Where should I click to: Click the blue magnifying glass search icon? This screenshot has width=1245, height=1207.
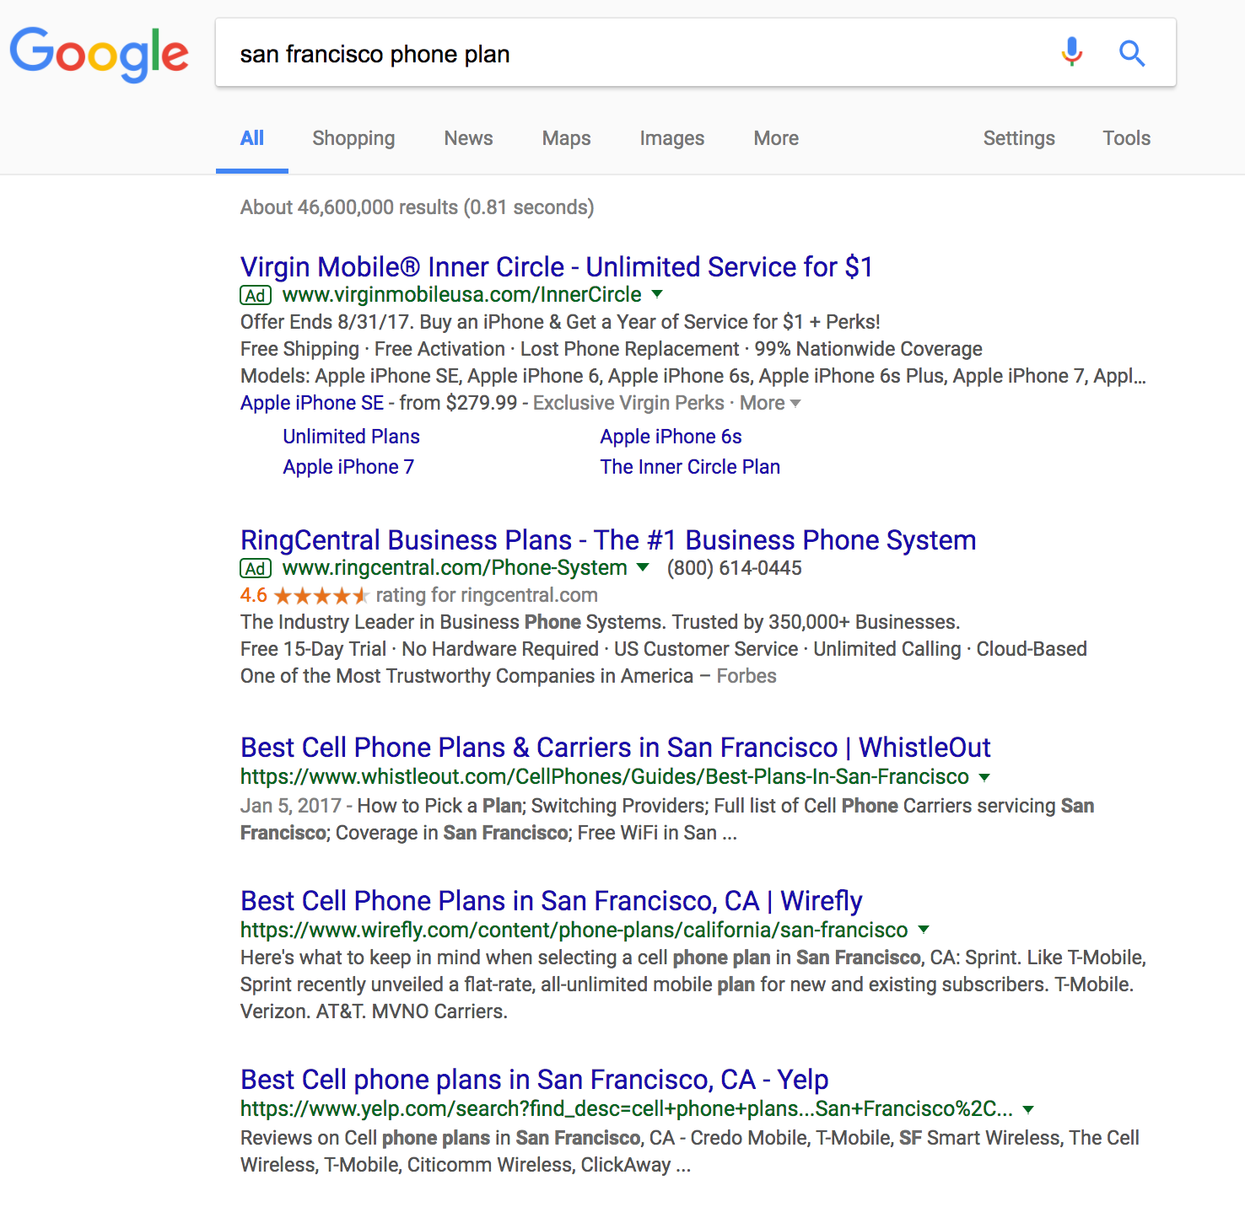click(1131, 54)
